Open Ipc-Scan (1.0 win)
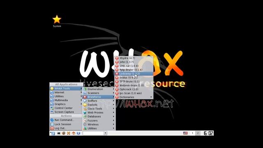The width and height of the screenshot is (263, 148). [x=134, y=93]
